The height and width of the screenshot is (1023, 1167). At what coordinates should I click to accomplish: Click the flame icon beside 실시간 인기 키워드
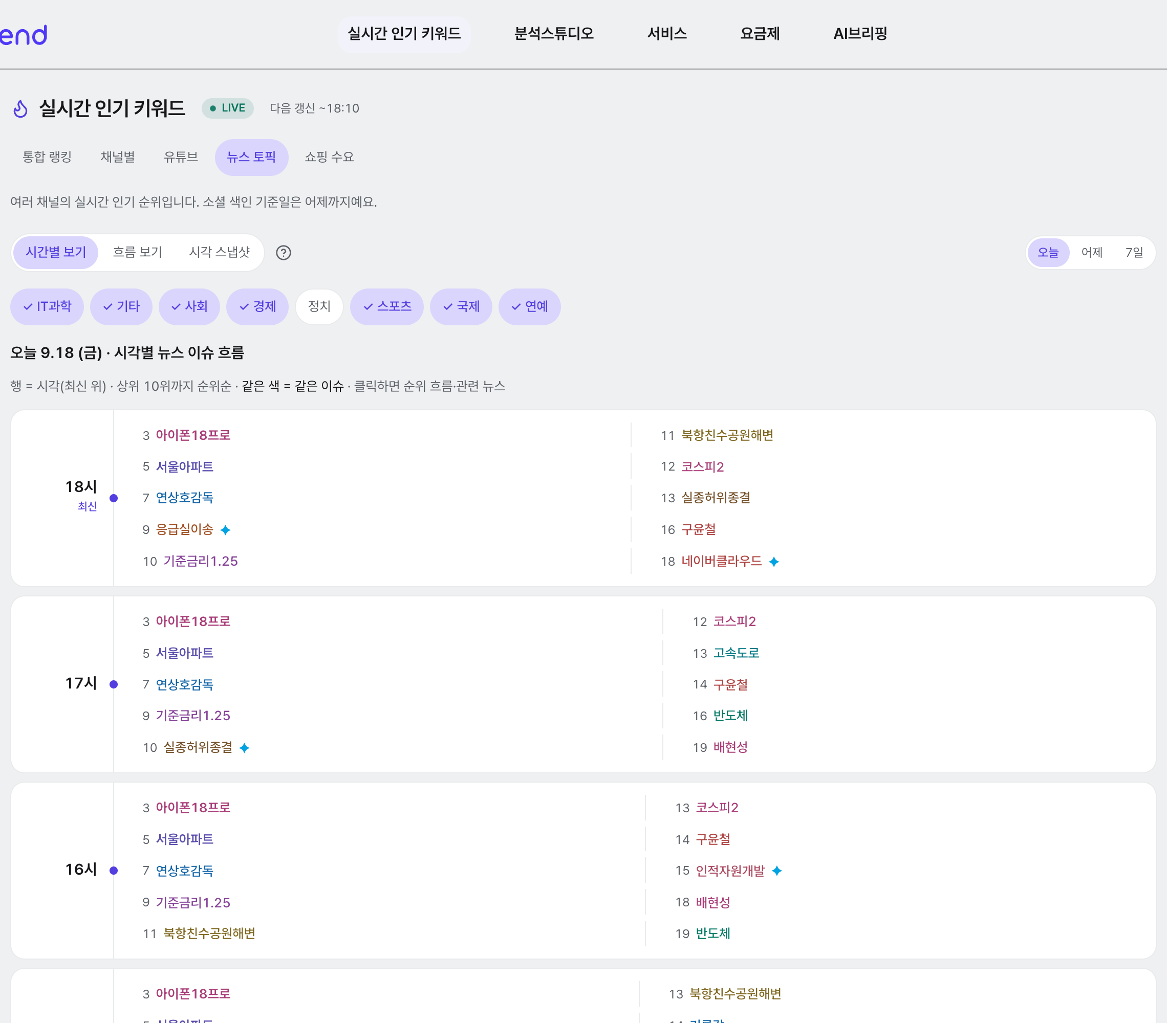click(20, 108)
